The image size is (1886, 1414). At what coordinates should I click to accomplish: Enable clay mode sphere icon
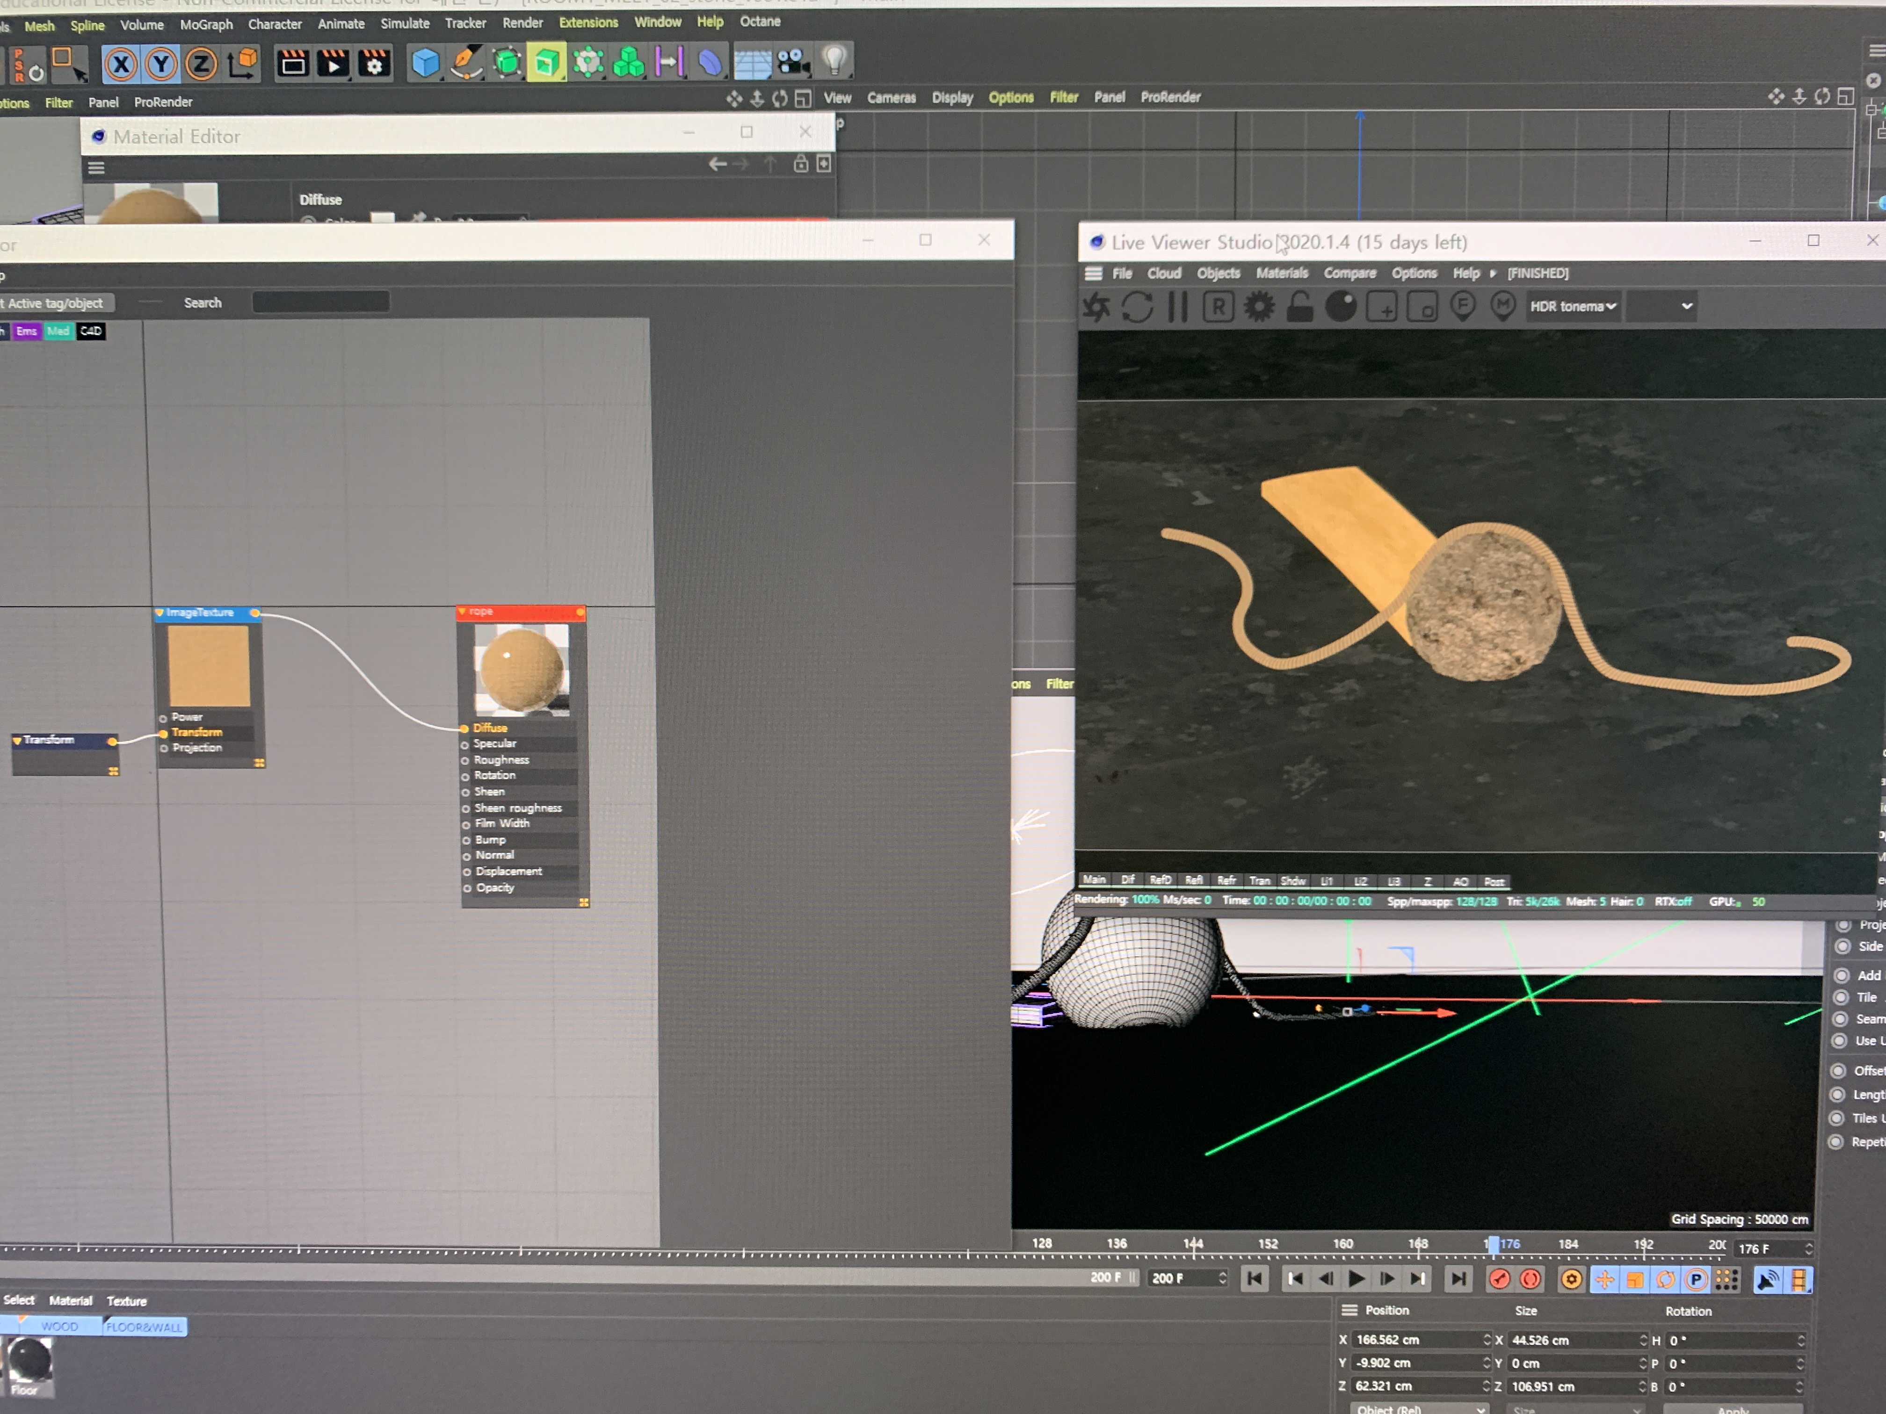click(1340, 307)
